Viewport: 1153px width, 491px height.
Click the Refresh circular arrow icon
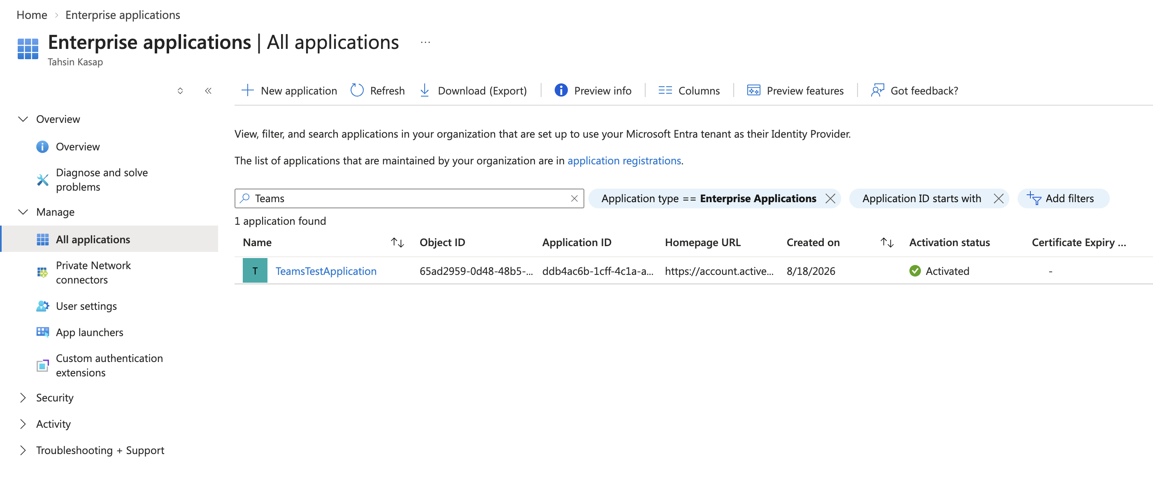pyautogui.click(x=357, y=90)
